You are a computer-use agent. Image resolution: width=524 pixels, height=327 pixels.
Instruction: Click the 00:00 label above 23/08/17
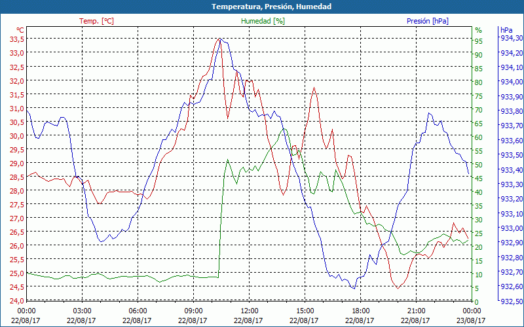pyautogui.click(x=472, y=311)
